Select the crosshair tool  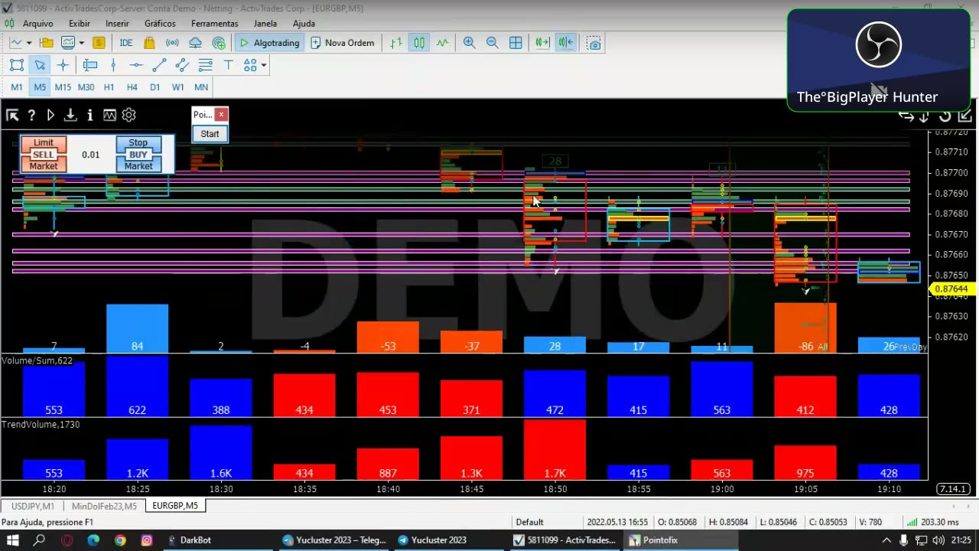click(63, 65)
